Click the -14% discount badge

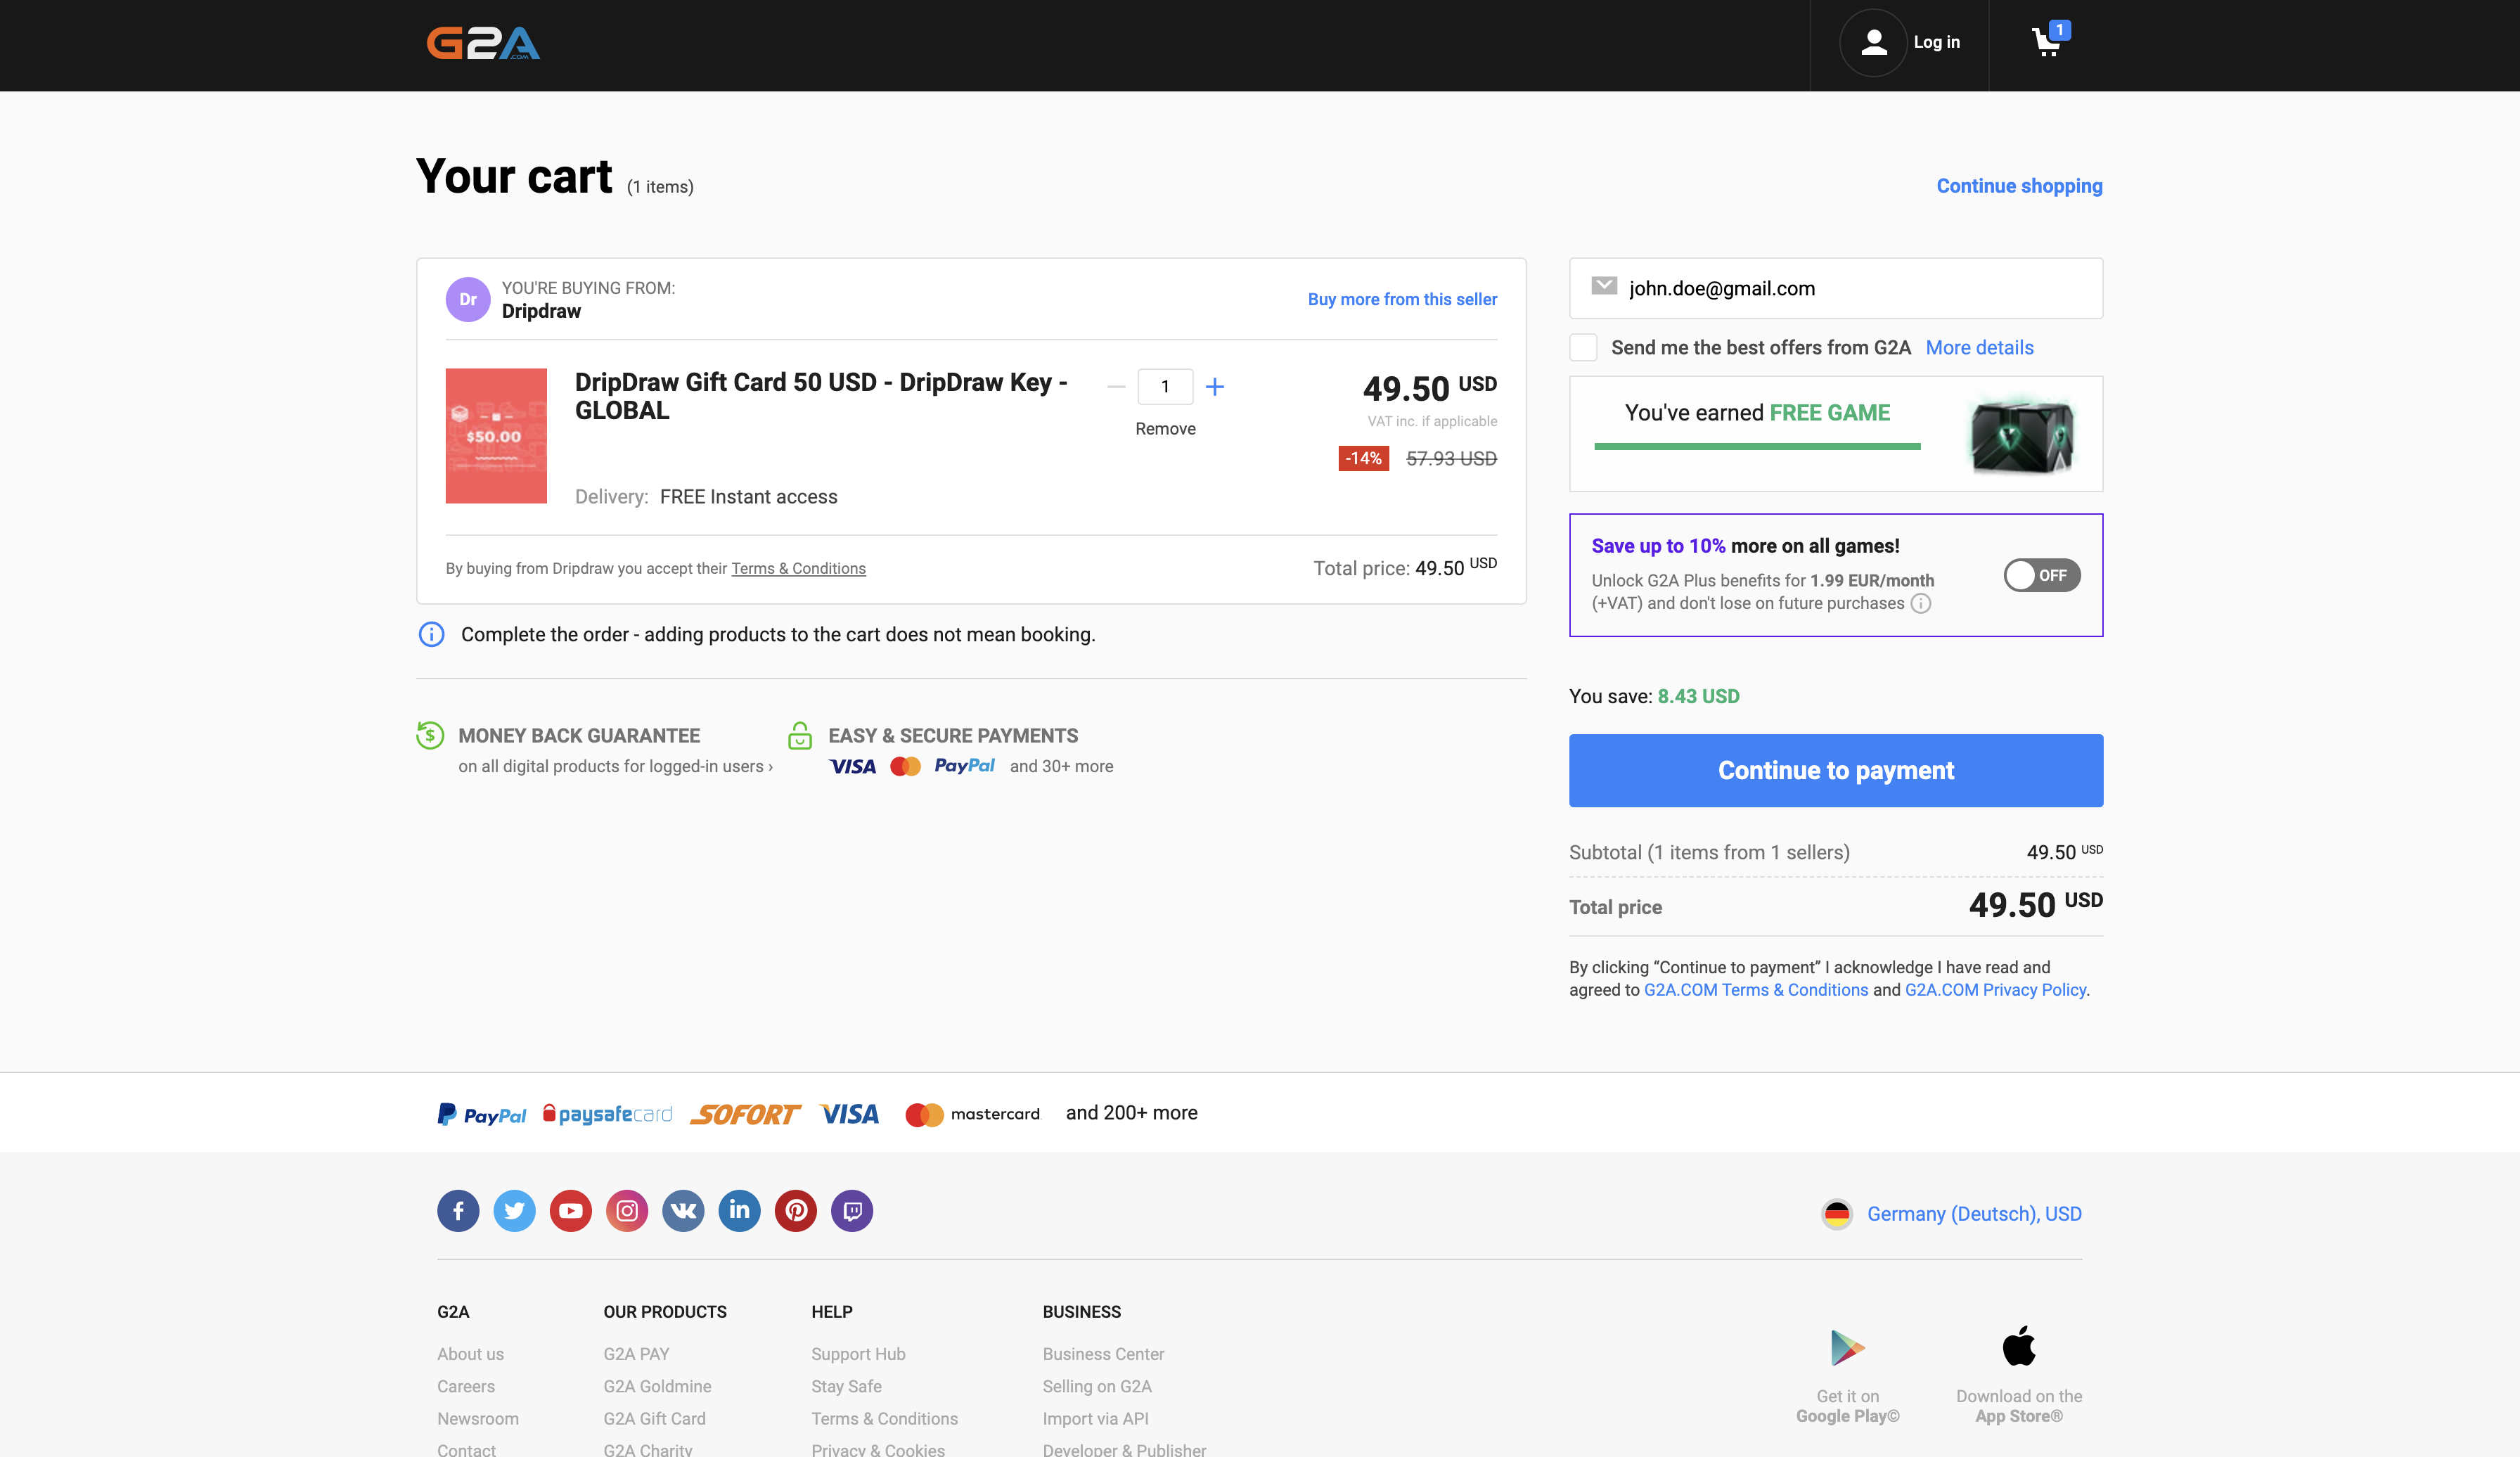[x=1363, y=458]
